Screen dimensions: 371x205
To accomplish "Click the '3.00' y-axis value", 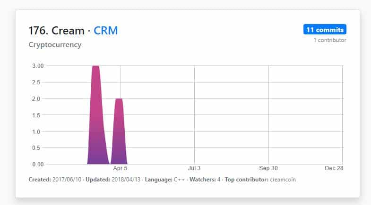I will click(x=38, y=66).
